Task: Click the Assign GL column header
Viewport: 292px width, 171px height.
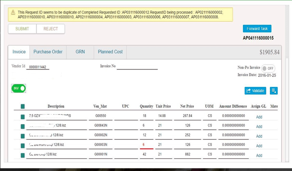Action: click(259, 106)
